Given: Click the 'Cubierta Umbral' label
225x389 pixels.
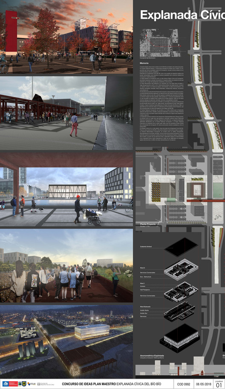Looking at the screenshot, I should click(146, 247).
